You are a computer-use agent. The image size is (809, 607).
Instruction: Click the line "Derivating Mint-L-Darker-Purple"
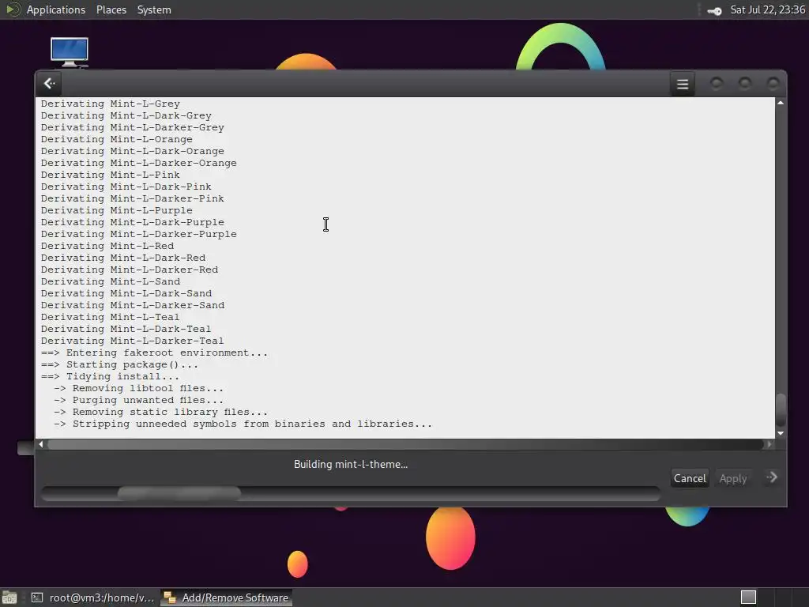coord(139,234)
